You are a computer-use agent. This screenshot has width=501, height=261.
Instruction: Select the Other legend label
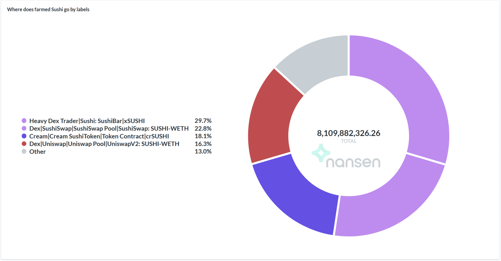click(x=37, y=152)
